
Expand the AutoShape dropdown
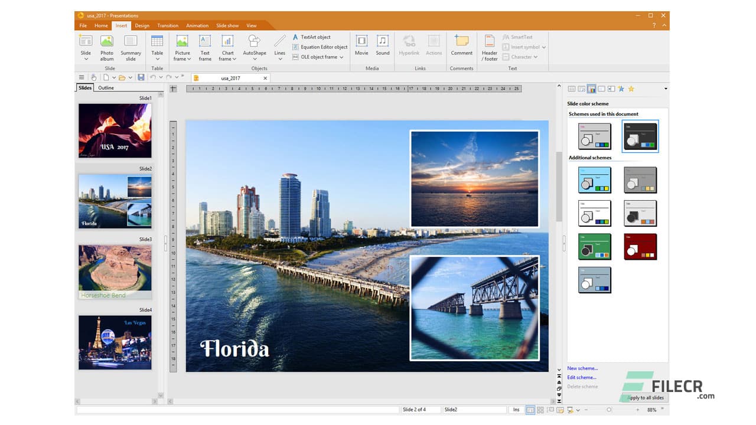pos(255,59)
